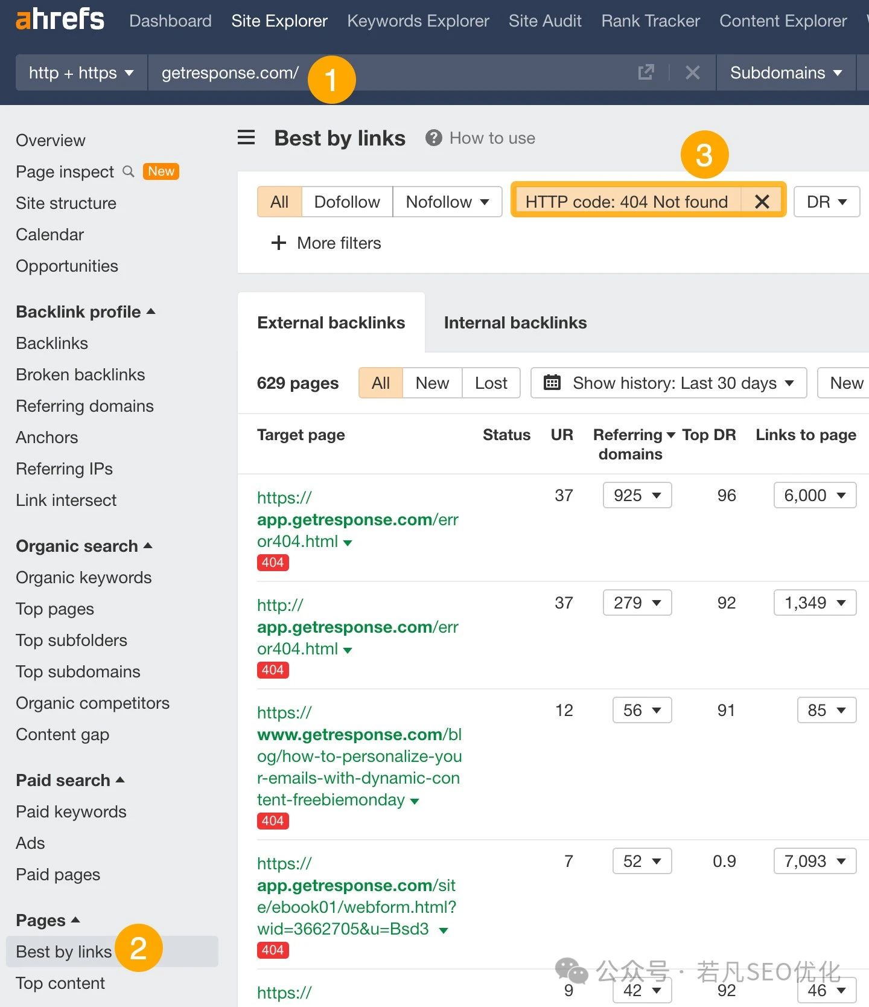The width and height of the screenshot is (869, 1007).
Task: Expand the freebiemonday blog URL caret
Action: point(415,801)
